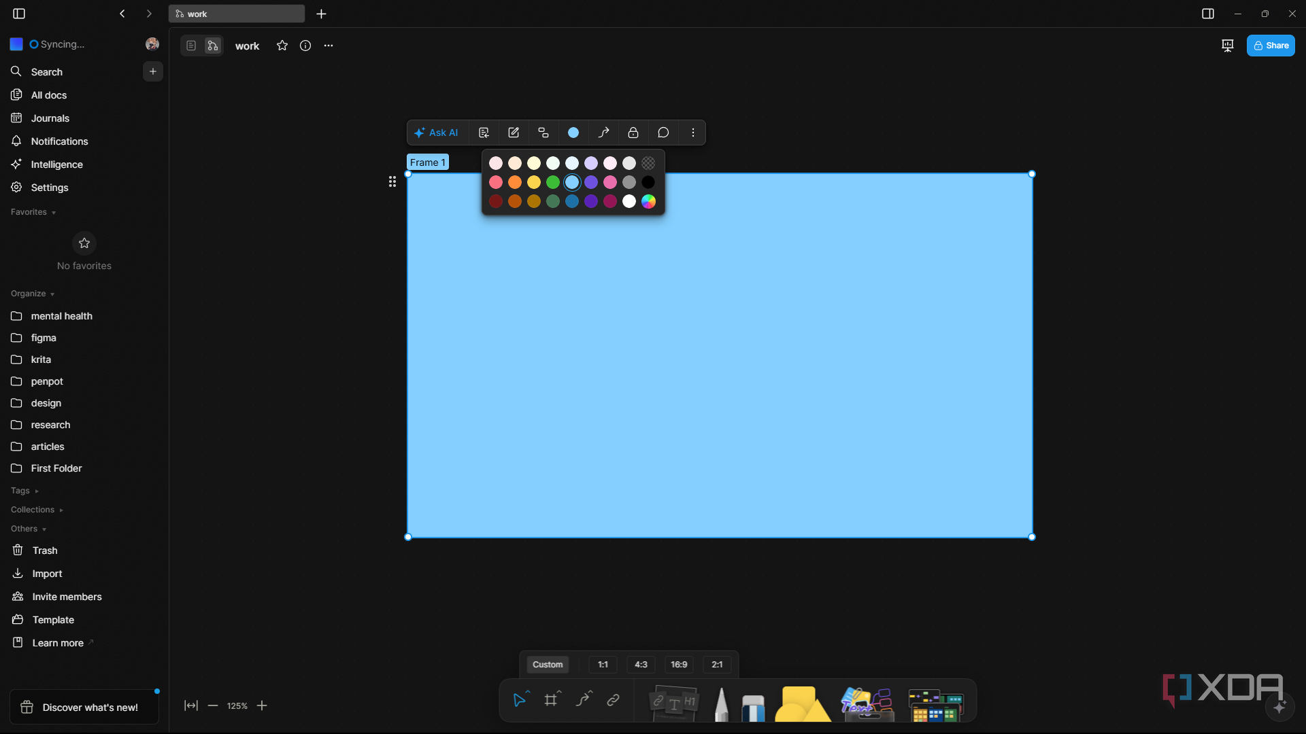This screenshot has height=734, width=1306.
Task: Toggle the right sidebar panel
Action: (1208, 14)
